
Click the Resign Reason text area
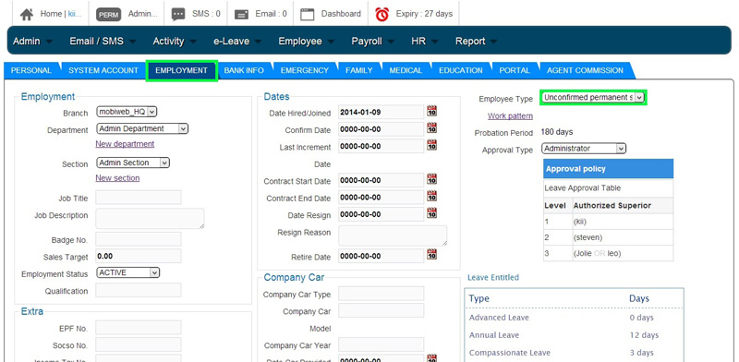tap(393, 235)
